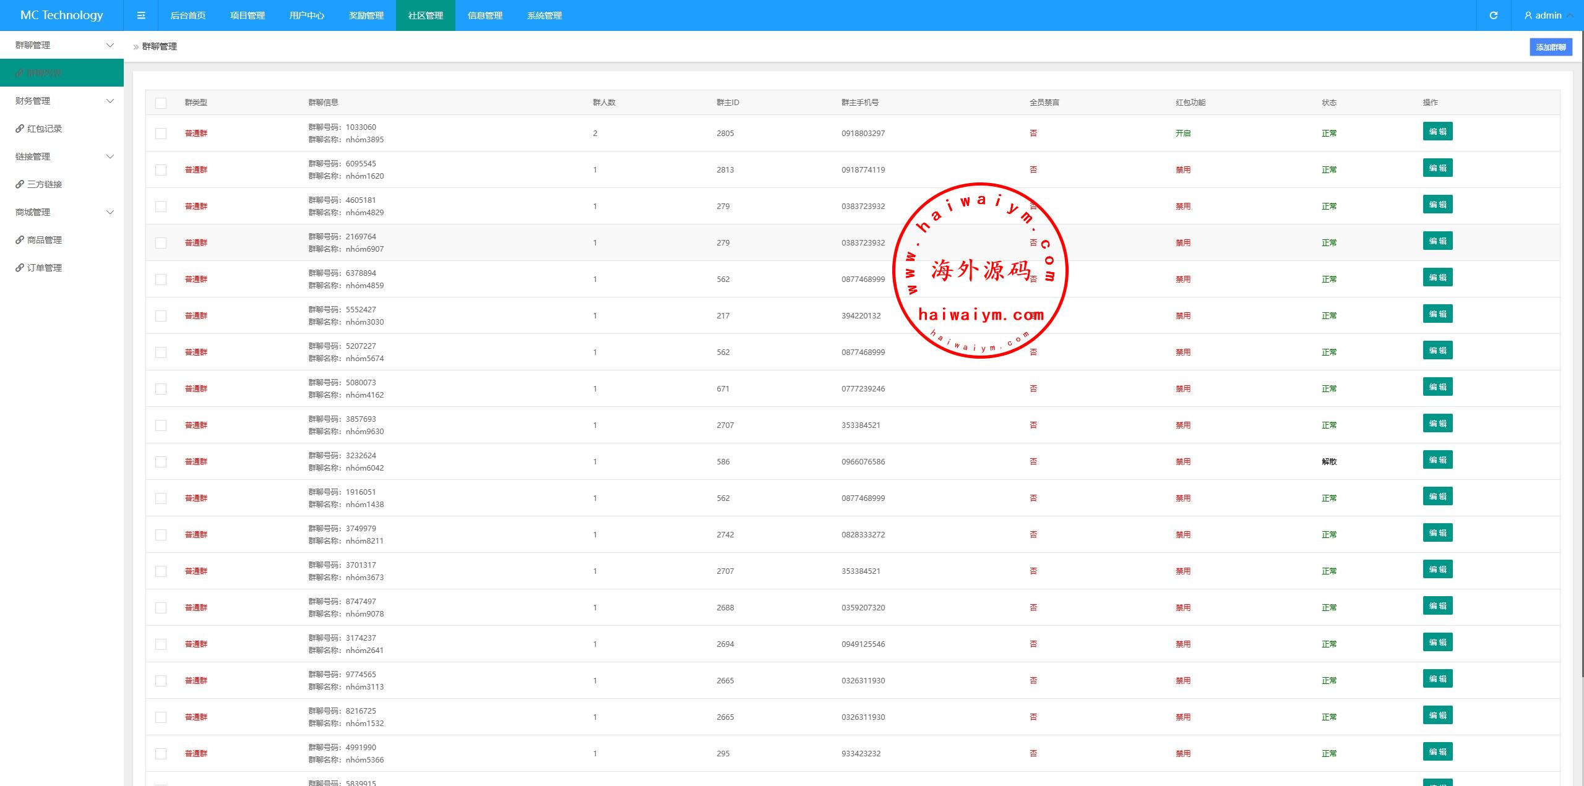
Task: Check the row for group nhóm6042
Action: click(161, 462)
